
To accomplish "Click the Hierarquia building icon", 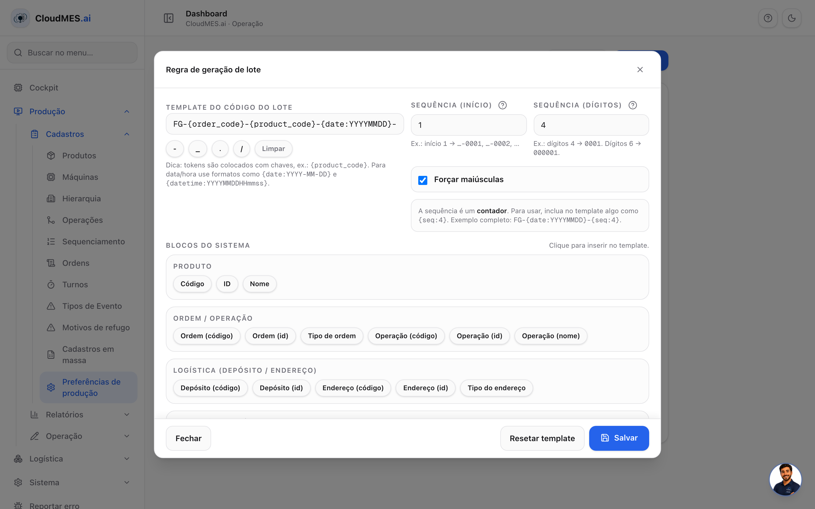I will click(51, 199).
